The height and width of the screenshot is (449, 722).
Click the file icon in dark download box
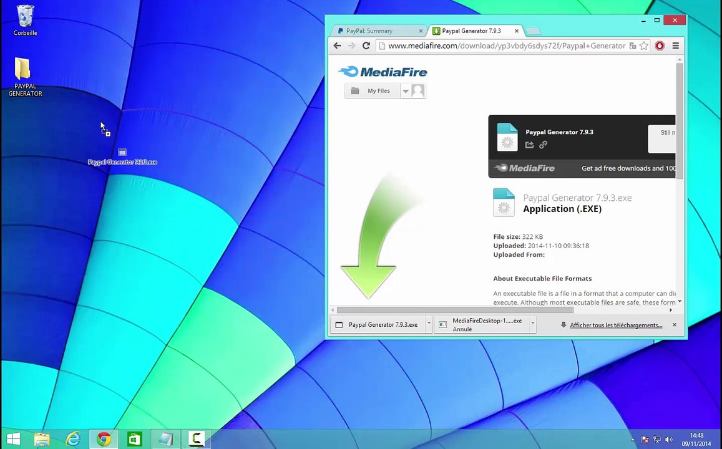[507, 137]
